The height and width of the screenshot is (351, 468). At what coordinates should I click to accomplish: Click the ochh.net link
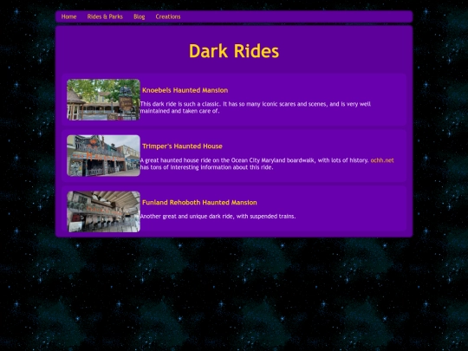tap(382, 160)
